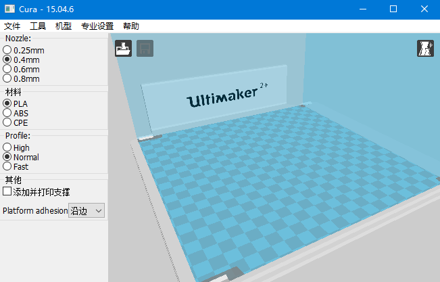
Task: Open the View mode icon at top right
Action: click(425, 48)
